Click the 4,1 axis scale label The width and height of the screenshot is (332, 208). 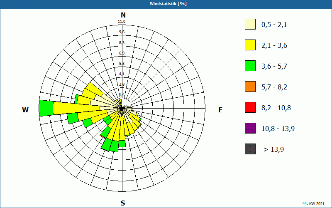[122, 74]
